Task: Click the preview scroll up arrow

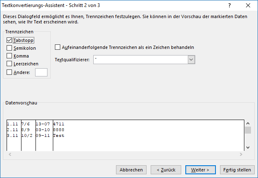Action: (248, 123)
